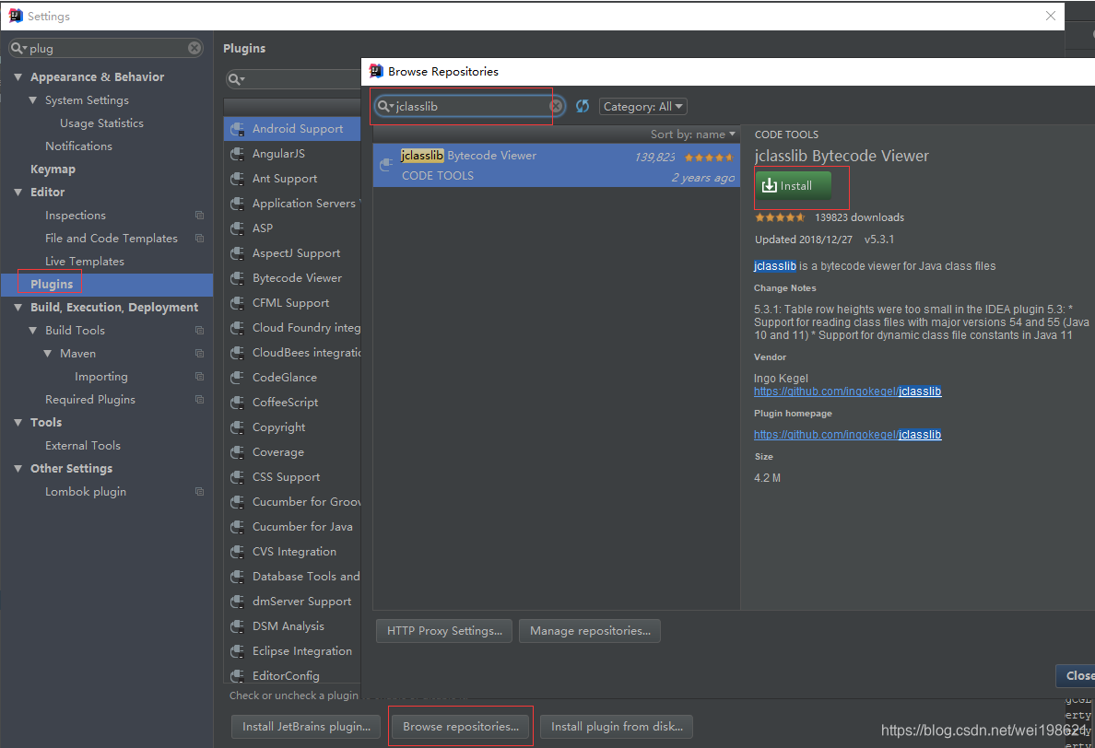Click the jclasslib result plugin icon
This screenshot has width=1095, height=748.
click(386, 165)
